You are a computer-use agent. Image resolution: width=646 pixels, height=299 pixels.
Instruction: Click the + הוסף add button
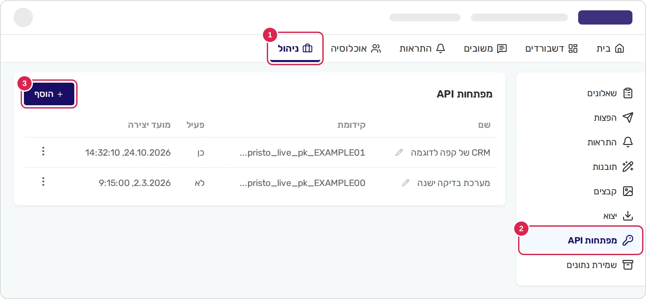49,94
